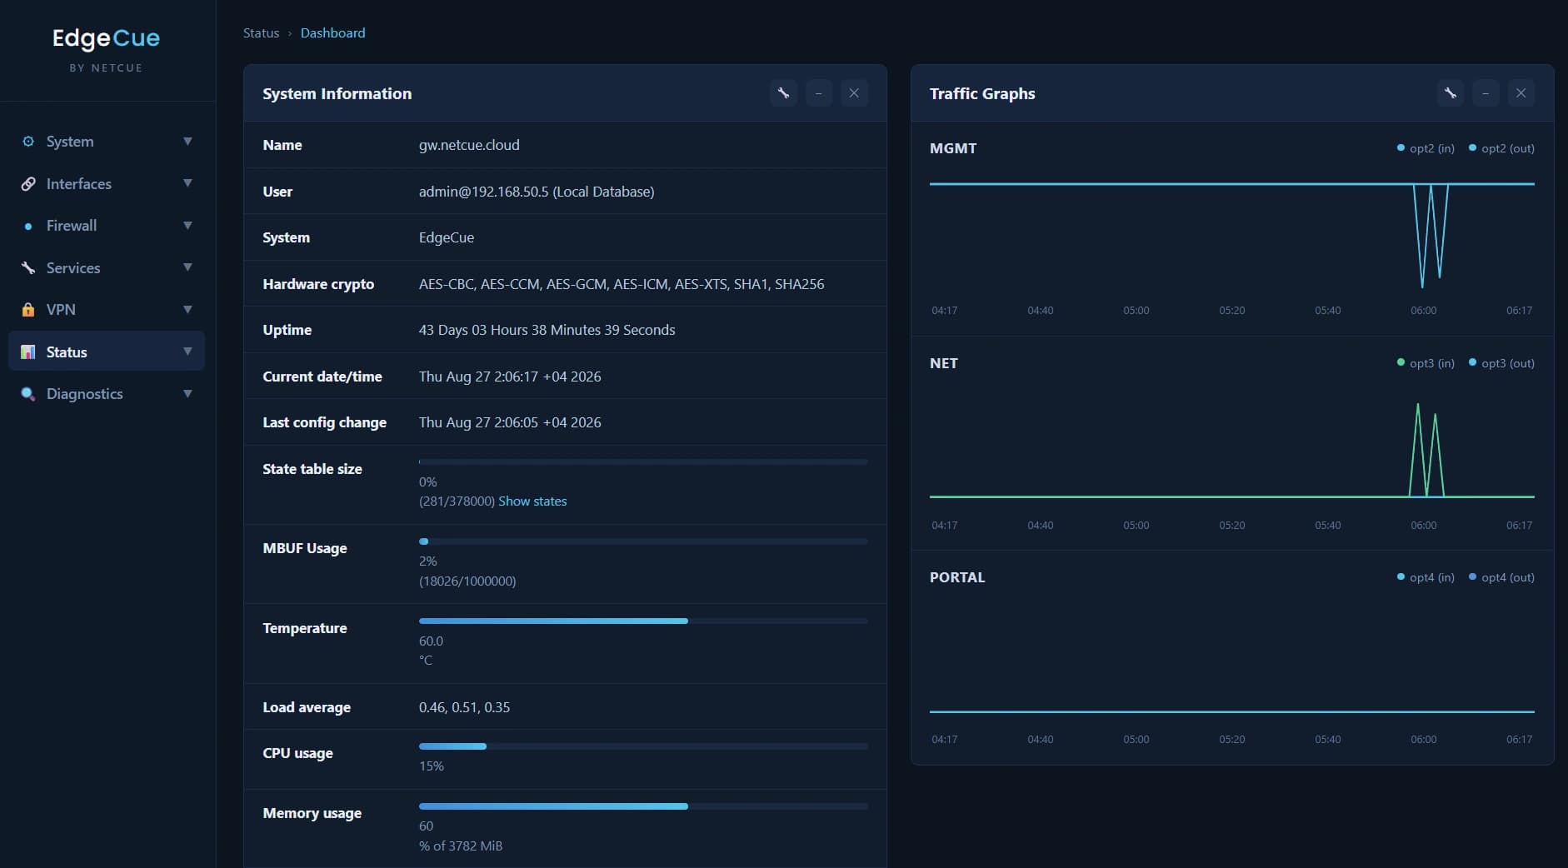Toggle opt4 (out) series in PORTAL graph
The height and width of the screenshot is (868, 1568).
[x=1501, y=577]
